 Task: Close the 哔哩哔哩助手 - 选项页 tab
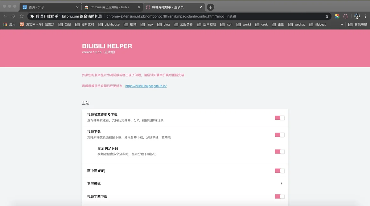tap(201, 7)
